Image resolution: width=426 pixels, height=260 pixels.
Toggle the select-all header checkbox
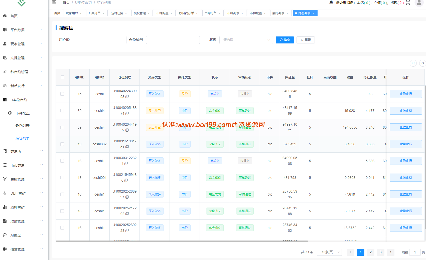click(63, 77)
